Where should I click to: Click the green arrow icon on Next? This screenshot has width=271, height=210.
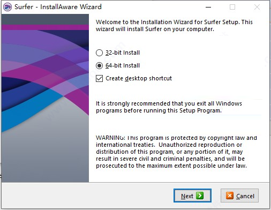click(200, 196)
